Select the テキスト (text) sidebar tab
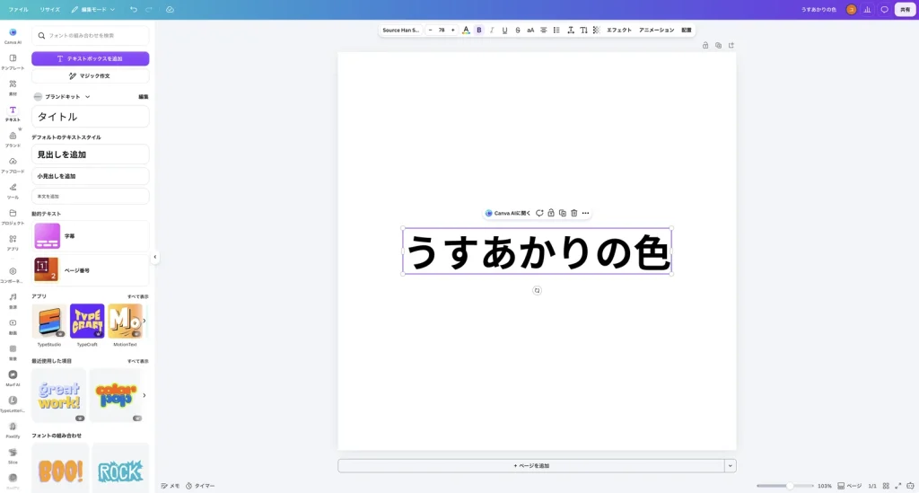Viewport: 919px width, 493px height. (x=13, y=113)
